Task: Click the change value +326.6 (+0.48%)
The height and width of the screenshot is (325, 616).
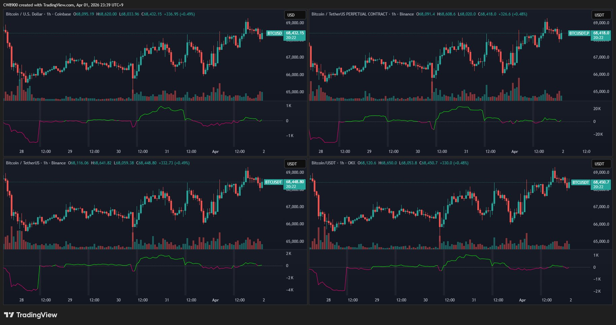Action: point(513,14)
